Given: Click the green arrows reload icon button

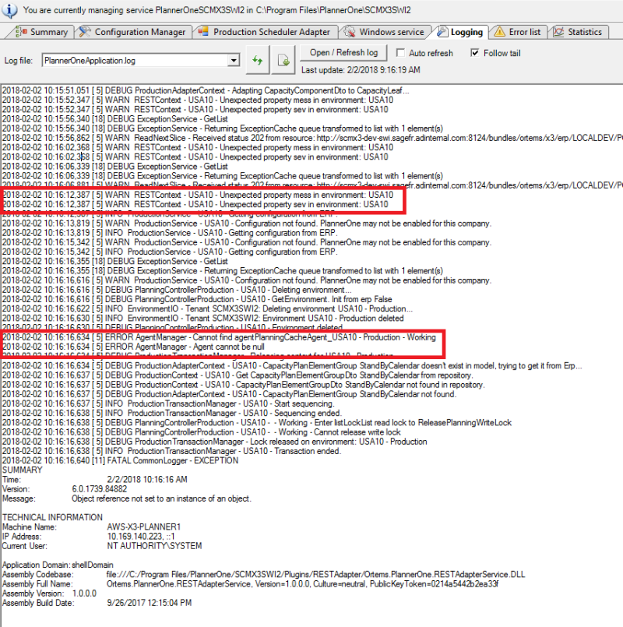Looking at the screenshot, I should (258, 60).
